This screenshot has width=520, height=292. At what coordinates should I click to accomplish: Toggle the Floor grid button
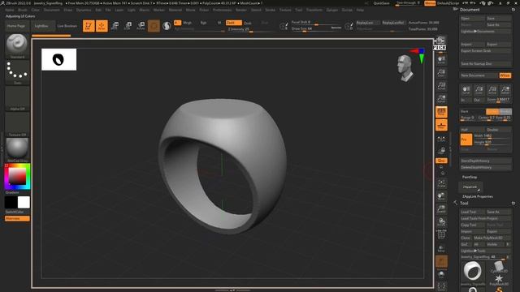pyautogui.click(x=441, y=125)
